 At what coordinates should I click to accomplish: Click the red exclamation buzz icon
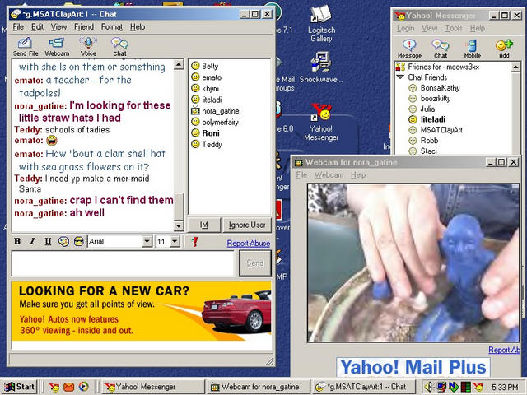click(194, 241)
